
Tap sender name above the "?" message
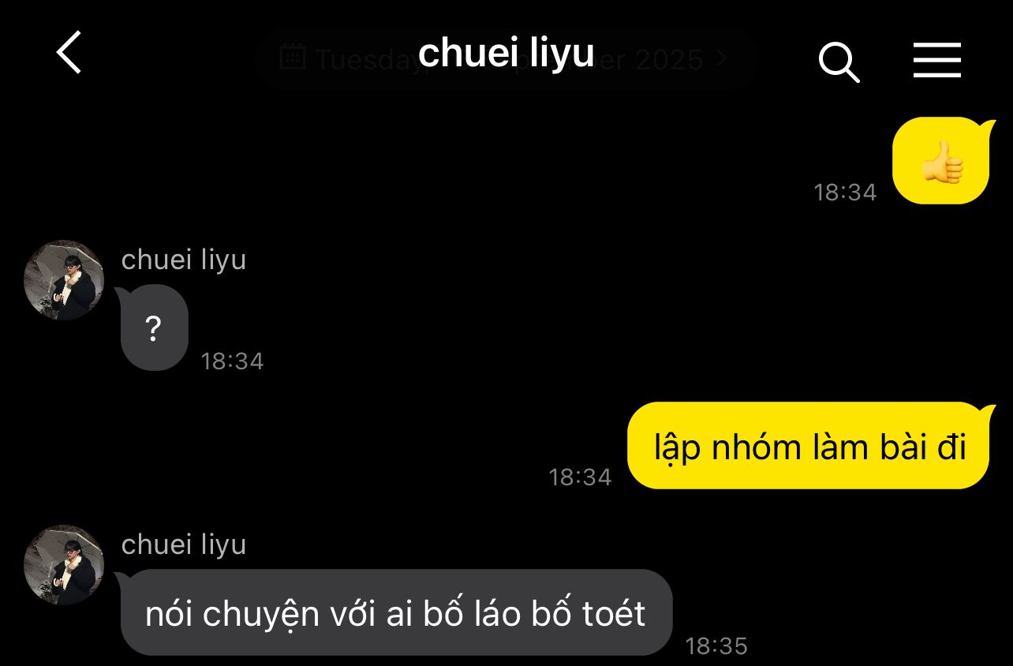tap(184, 260)
